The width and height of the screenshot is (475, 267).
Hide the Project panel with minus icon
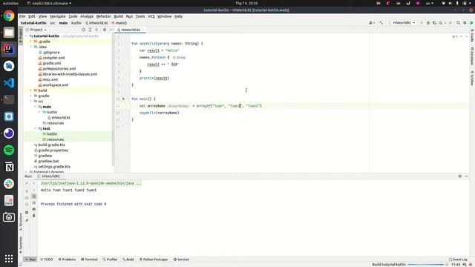111,30
